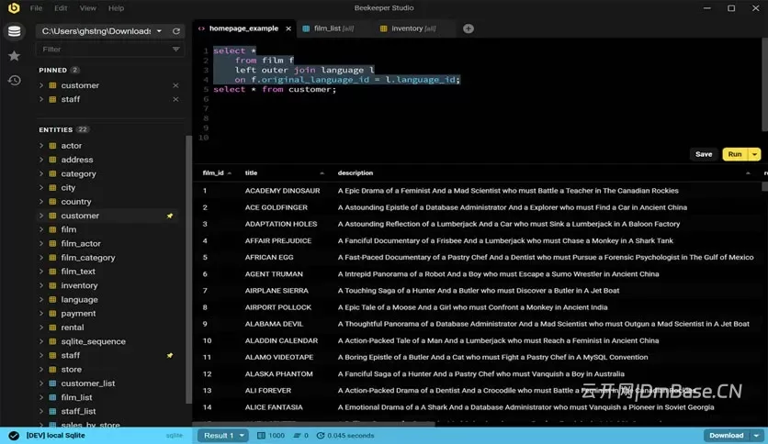
Task: Open the database path dropdown
Action: (159, 31)
